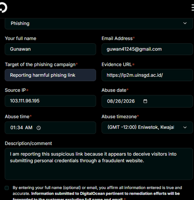Open the hamburger navigation menu
This screenshot has height=200, width=194.
tap(193, 8)
